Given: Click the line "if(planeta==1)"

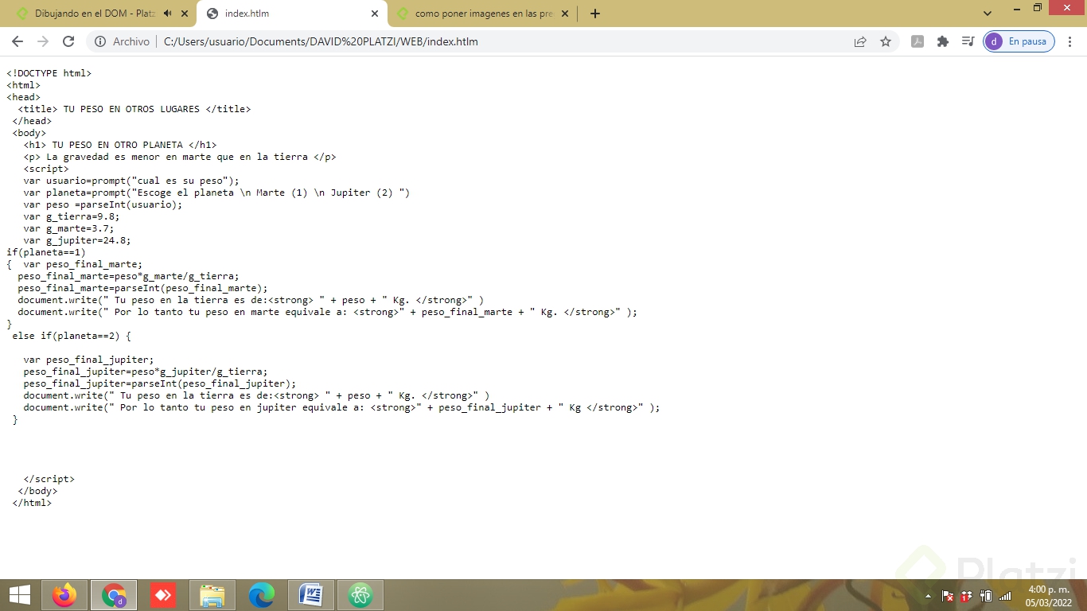Looking at the screenshot, I should coord(46,252).
